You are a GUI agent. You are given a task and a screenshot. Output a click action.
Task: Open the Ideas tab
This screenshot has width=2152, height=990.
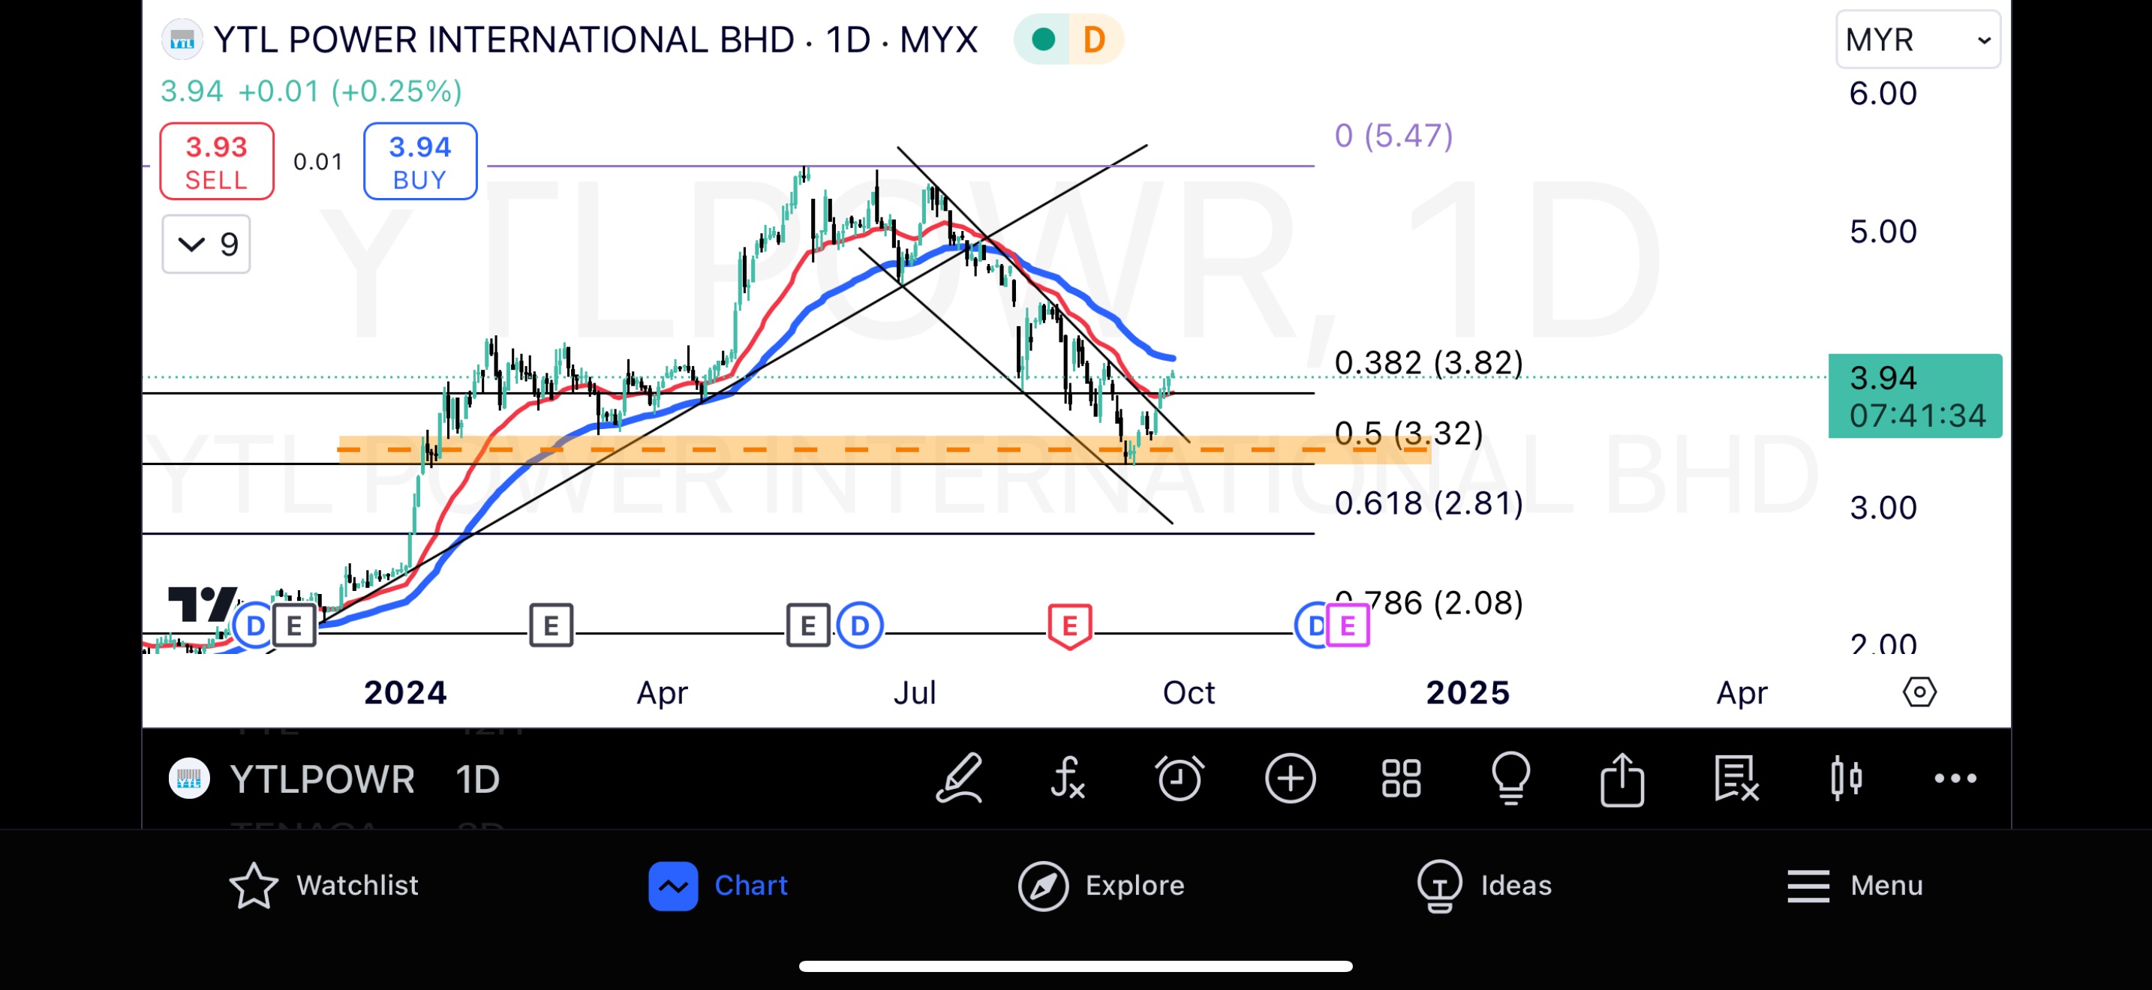pos(1484,885)
